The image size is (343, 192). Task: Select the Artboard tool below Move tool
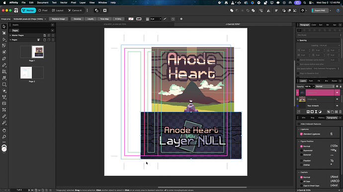(4, 33)
